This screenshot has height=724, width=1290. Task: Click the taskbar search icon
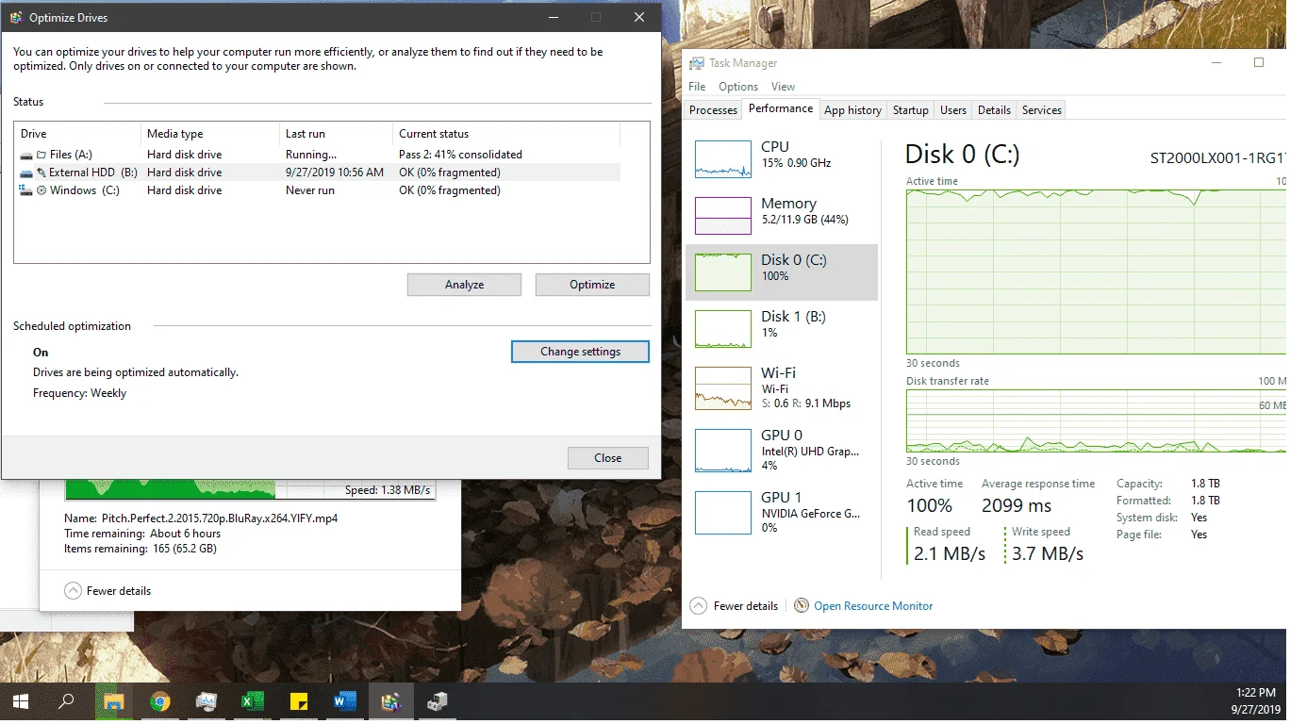coord(66,701)
